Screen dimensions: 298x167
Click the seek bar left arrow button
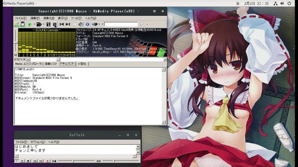click(x=28, y=59)
